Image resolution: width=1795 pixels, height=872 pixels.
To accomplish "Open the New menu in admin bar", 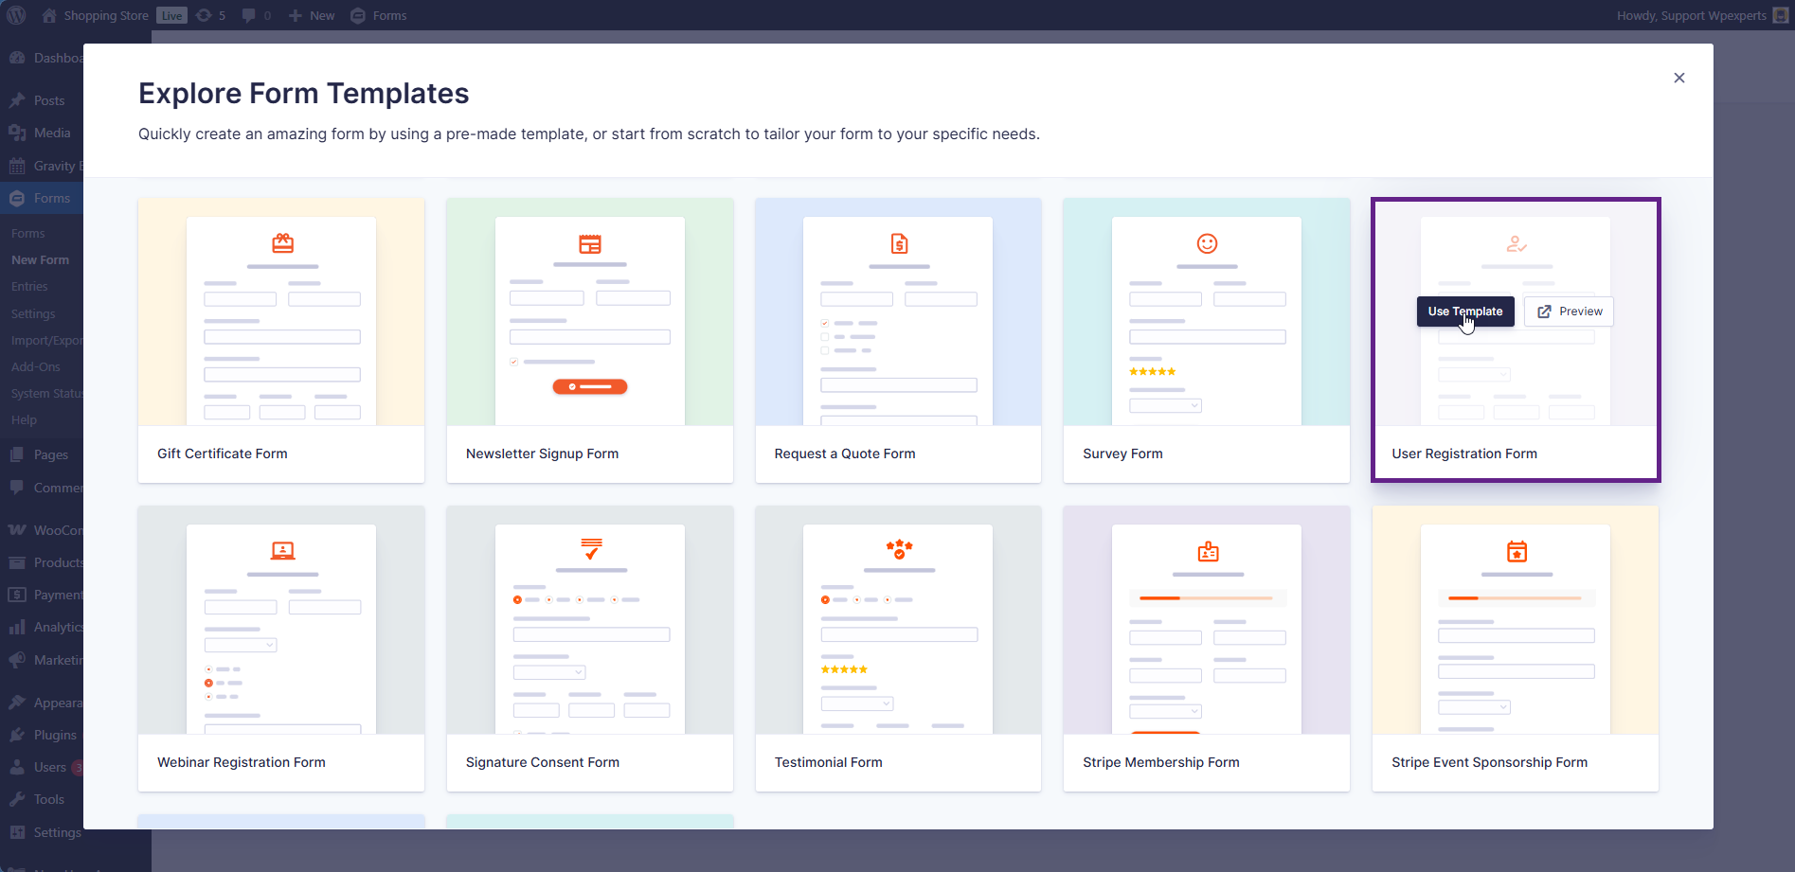I will click(x=312, y=15).
